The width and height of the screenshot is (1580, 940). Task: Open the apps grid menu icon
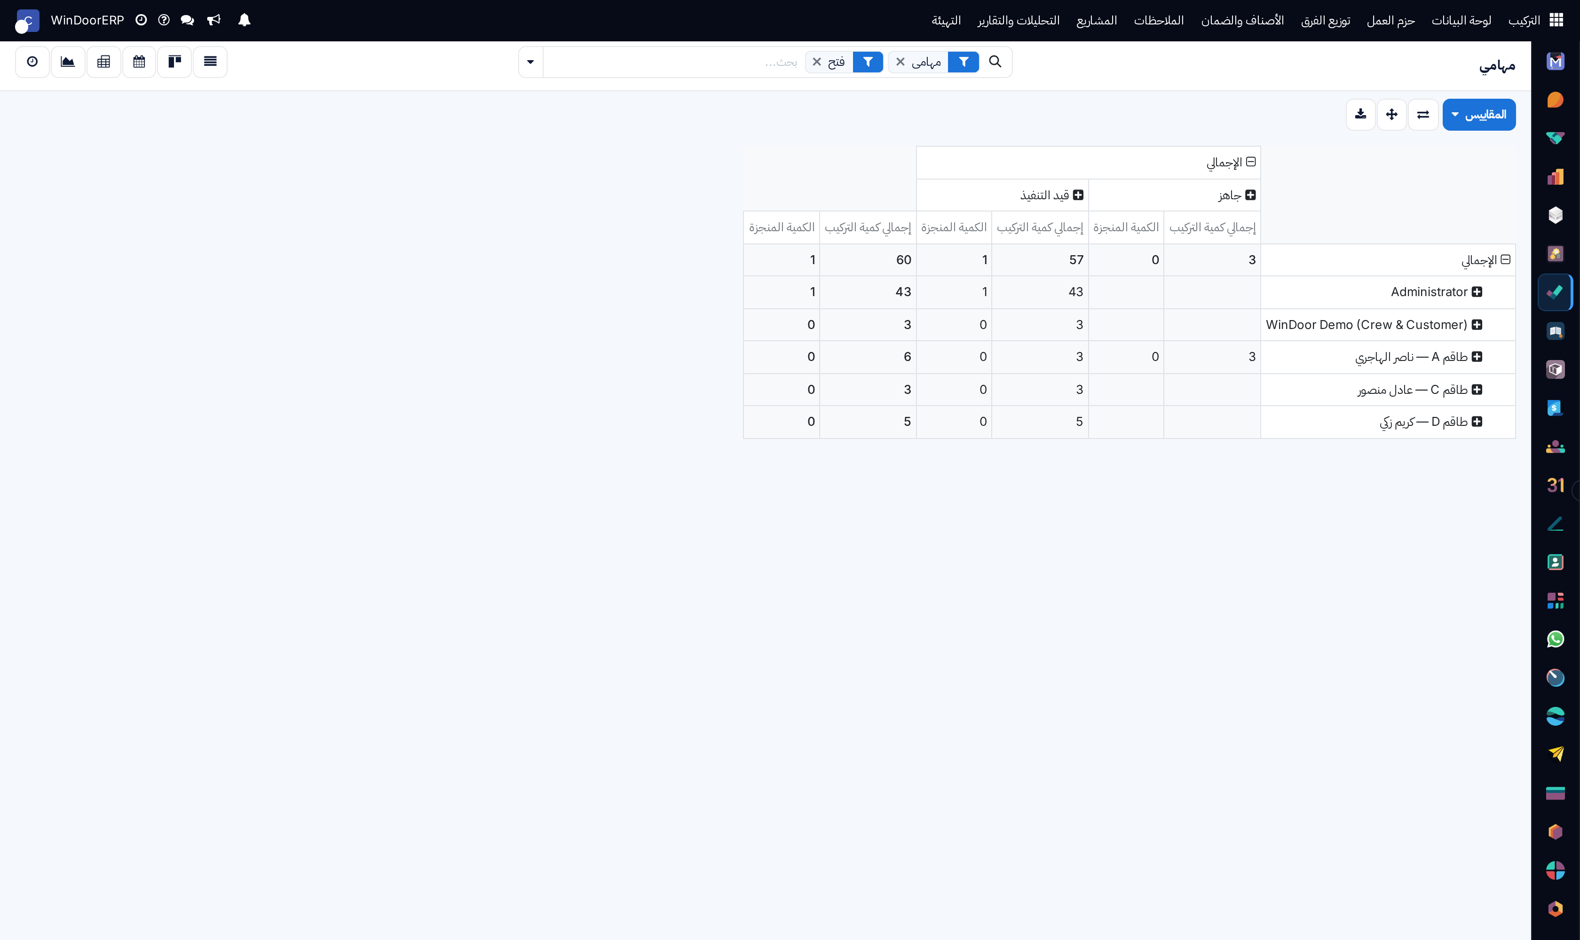point(1556,20)
